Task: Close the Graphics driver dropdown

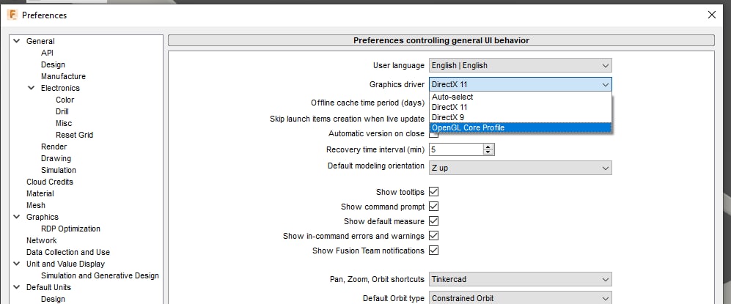Action: point(521,85)
